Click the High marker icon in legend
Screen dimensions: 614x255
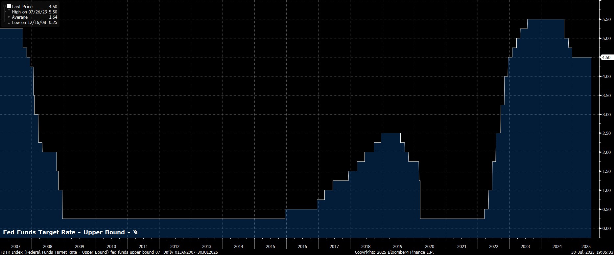point(9,12)
